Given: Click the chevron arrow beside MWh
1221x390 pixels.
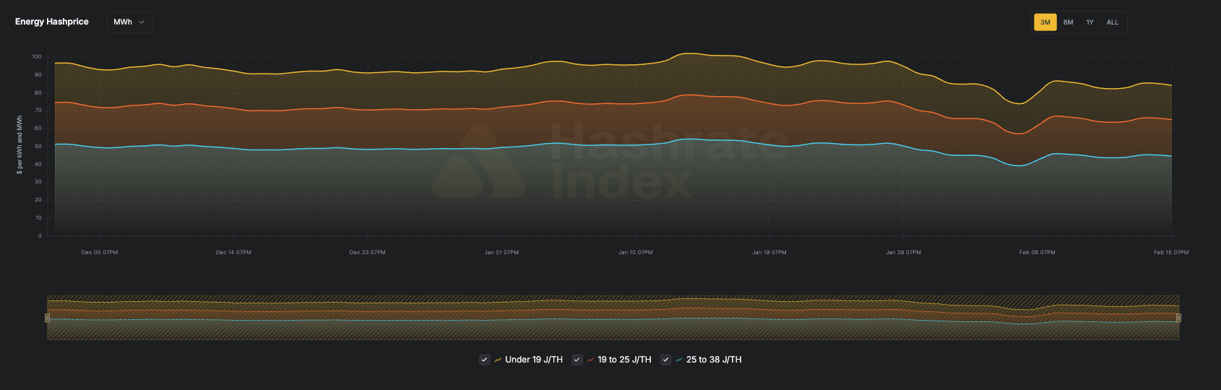Looking at the screenshot, I should coord(142,22).
